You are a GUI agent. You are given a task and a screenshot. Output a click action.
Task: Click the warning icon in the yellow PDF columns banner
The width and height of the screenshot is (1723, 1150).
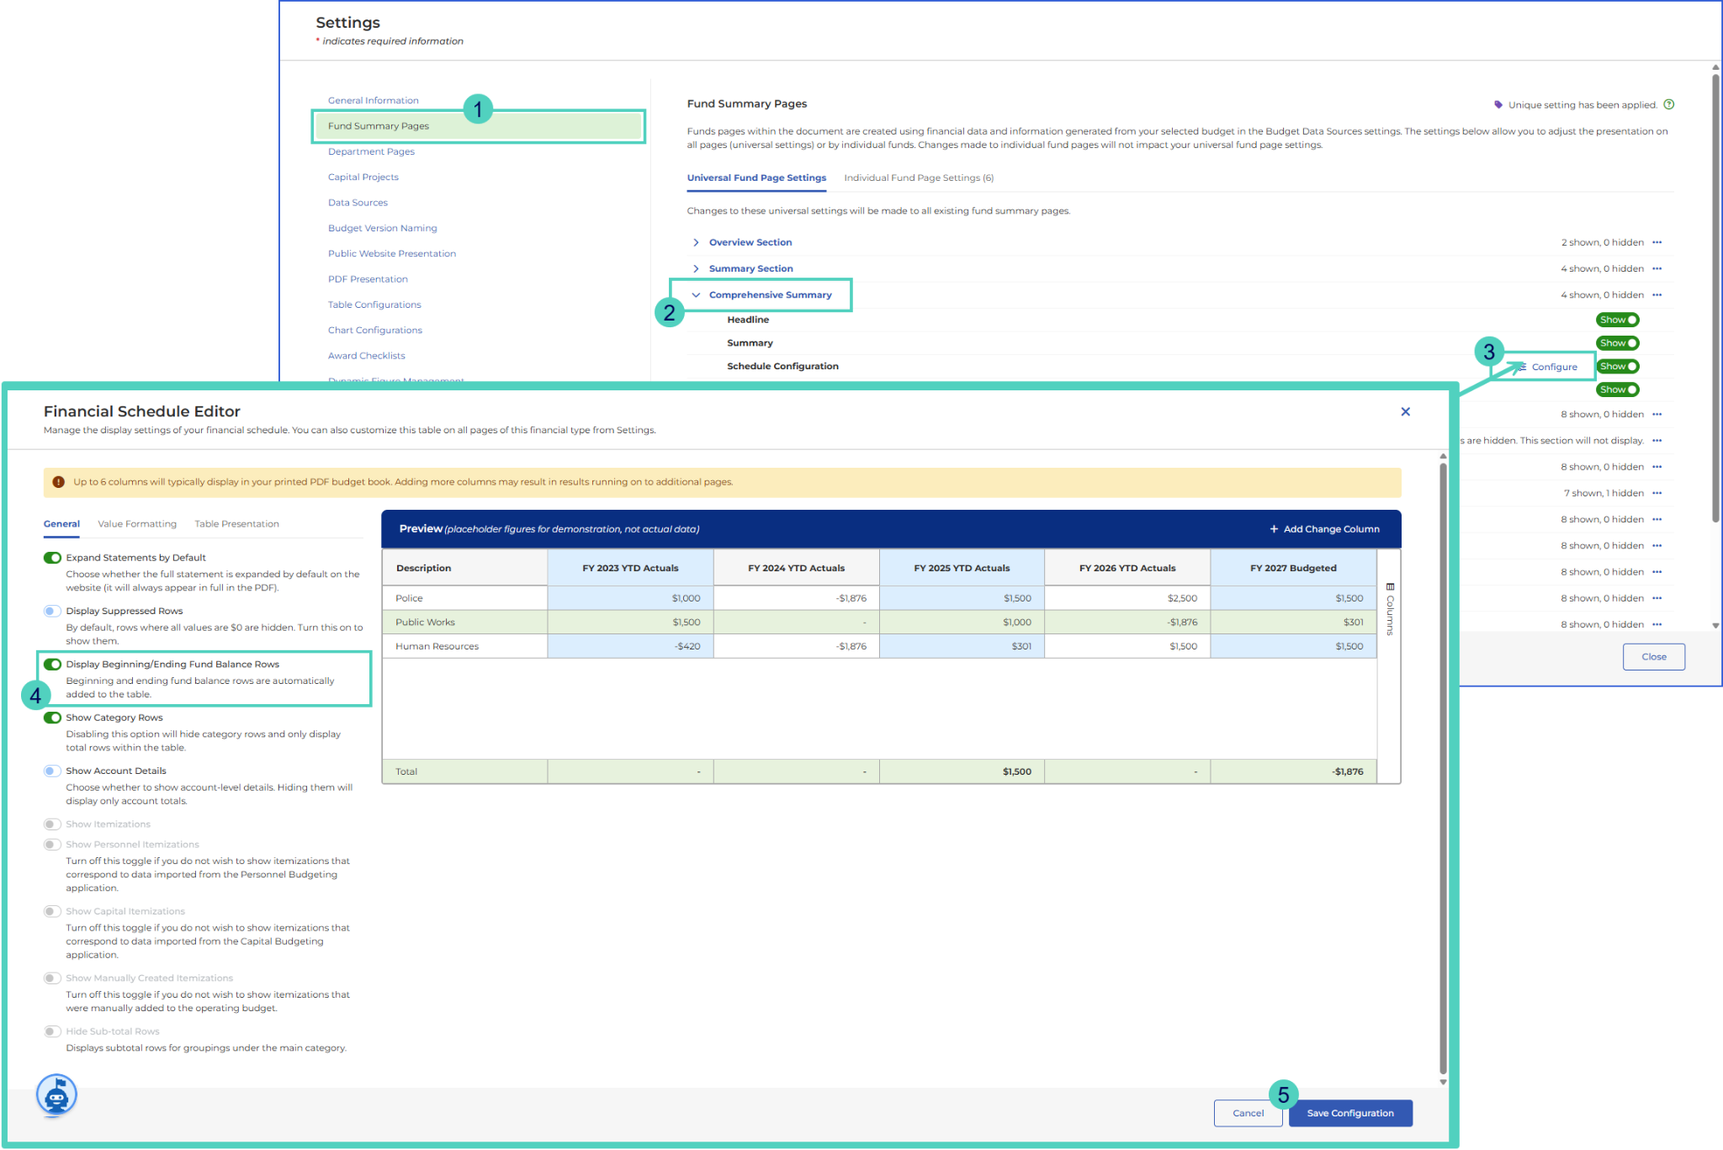(58, 482)
